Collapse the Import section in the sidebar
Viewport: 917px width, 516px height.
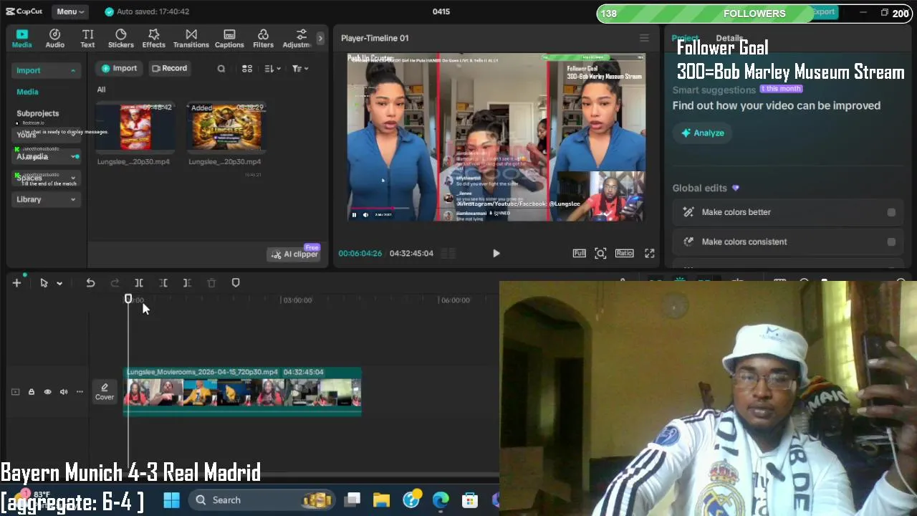(x=46, y=70)
